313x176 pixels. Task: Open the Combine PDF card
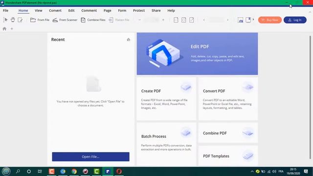coord(228,132)
